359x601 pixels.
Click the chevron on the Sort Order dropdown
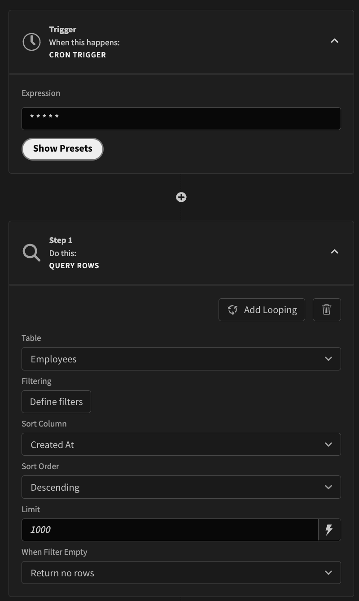328,487
